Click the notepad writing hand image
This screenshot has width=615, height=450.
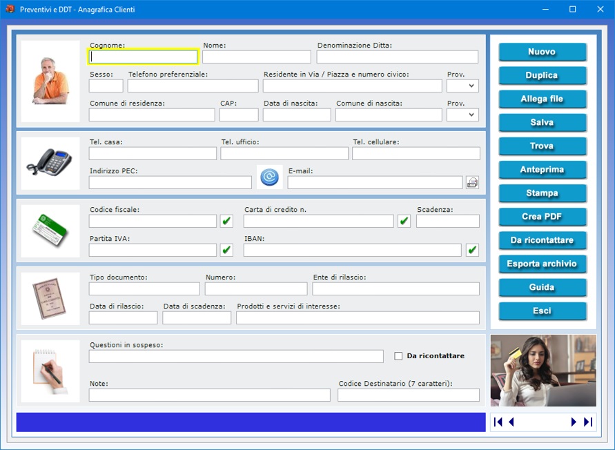50,371
